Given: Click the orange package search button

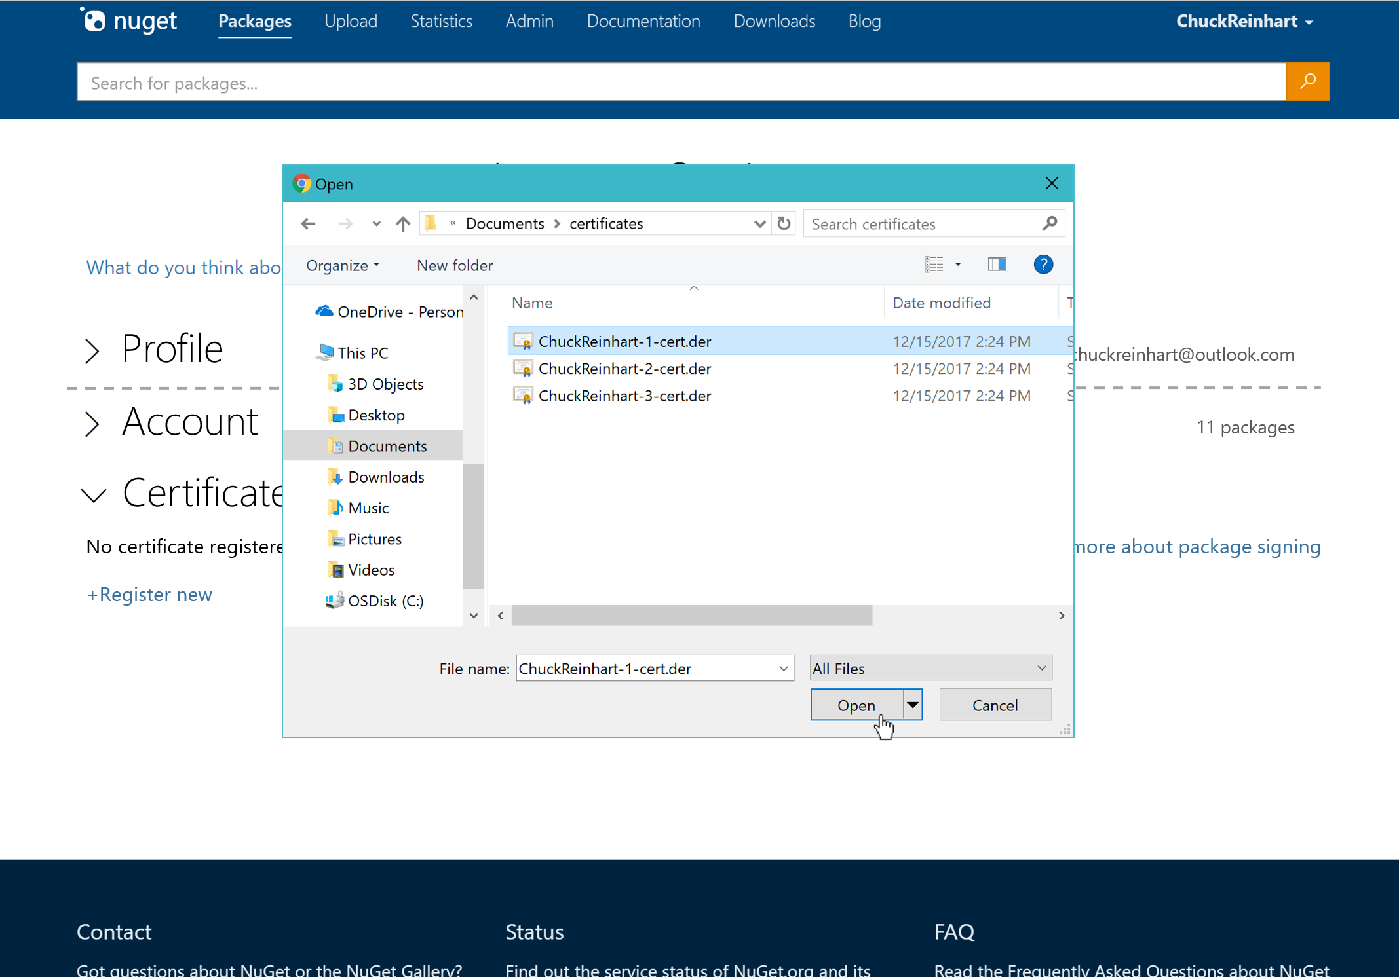Looking at the screenshot, I should coord(1307,82).
